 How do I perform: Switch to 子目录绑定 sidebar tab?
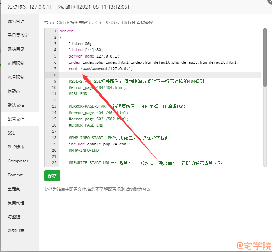(18, 36)
